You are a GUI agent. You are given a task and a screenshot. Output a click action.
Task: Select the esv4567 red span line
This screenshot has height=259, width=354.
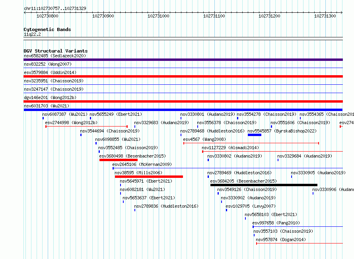coord(251,143)
